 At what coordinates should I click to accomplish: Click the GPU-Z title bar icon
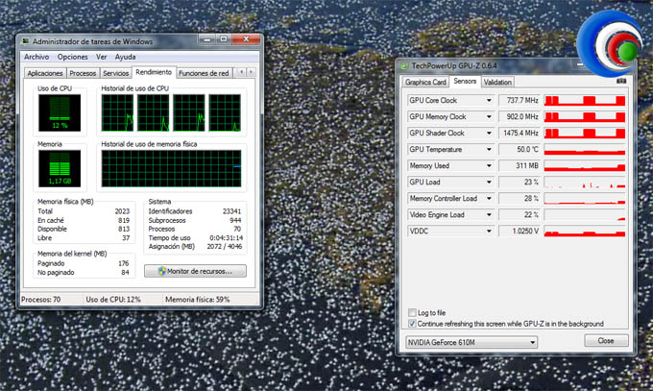(x=404, y=66)
